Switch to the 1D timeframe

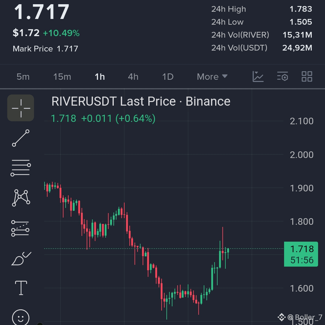coord(168,77)
